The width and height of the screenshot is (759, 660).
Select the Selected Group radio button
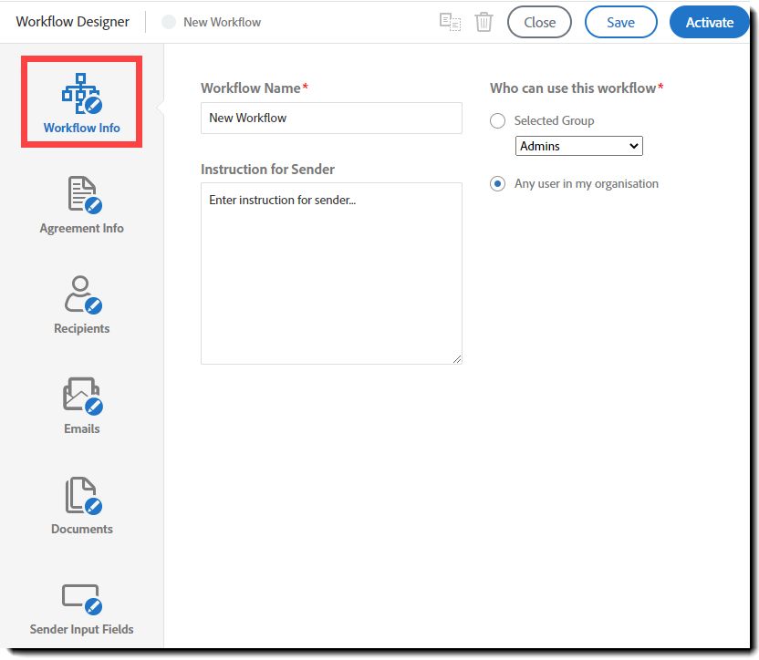pyautogui.click(x=497, y=120)
